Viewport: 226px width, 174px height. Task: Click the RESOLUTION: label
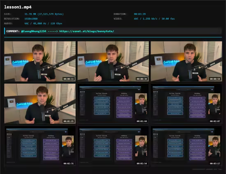point(12,19)
